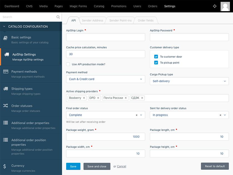
Task: Open the Orders menu
Action: pyautogui.click(x=153, y=6)
